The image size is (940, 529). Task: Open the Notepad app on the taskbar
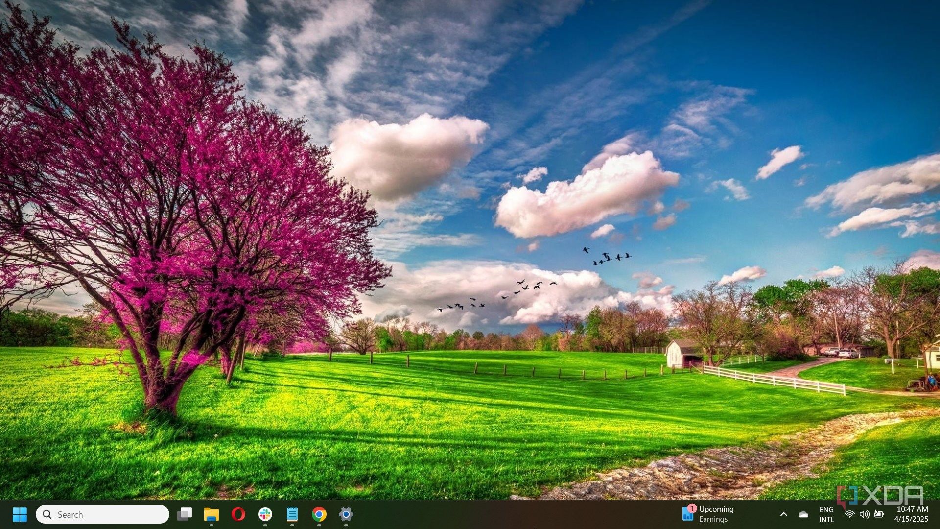click(x=292, y=515)
